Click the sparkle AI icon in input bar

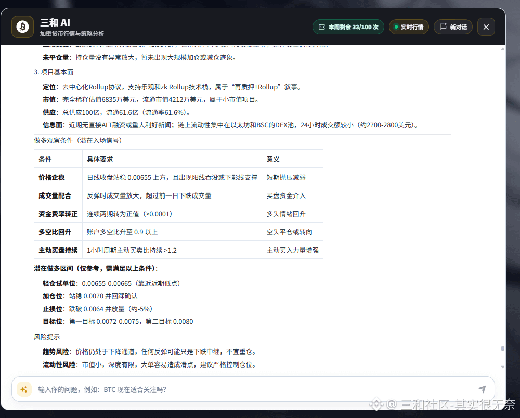[x=24, y=389]
